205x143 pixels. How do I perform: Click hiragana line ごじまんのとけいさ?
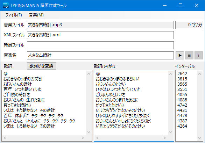pyautogui.click(x=110, y=95)
